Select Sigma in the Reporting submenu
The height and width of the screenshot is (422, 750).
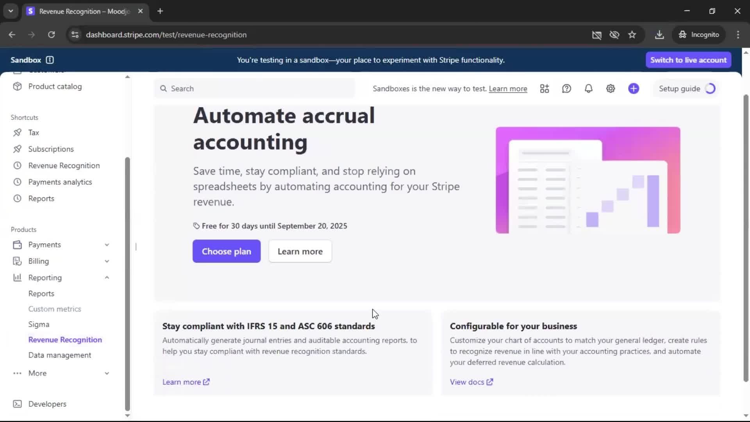click(39, 324)
